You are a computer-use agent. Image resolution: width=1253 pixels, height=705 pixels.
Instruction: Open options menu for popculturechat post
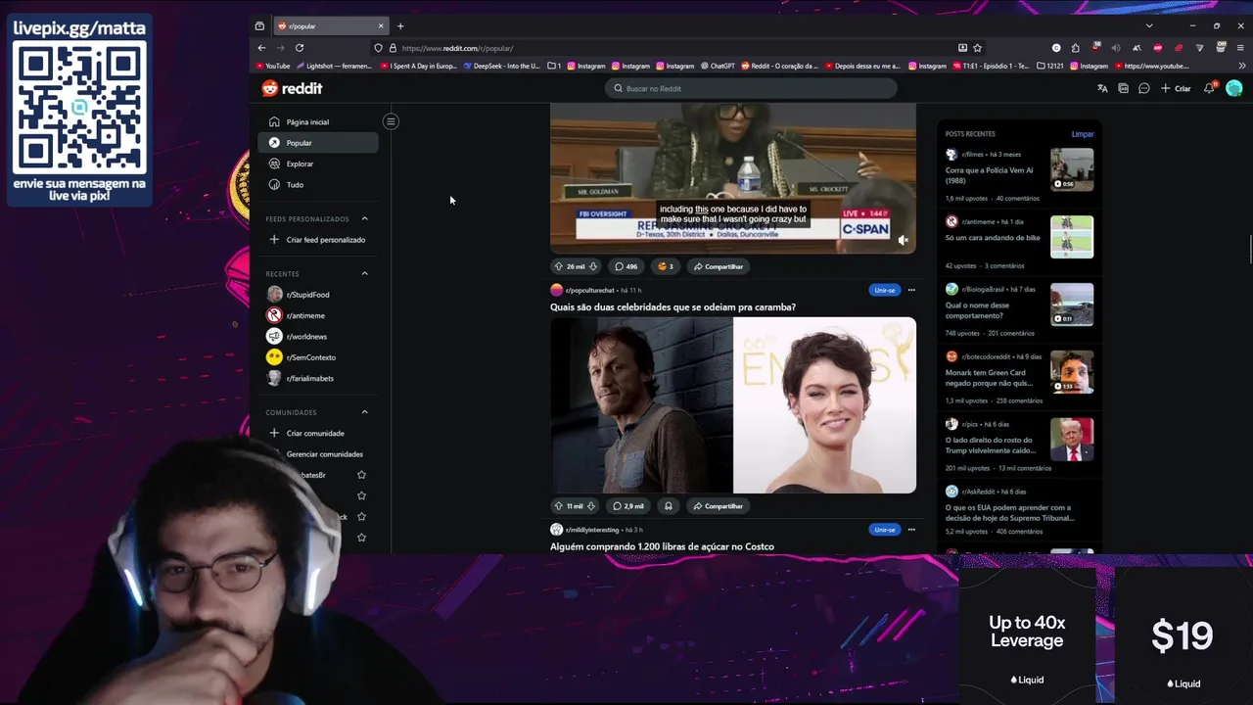tap(911, 290)
